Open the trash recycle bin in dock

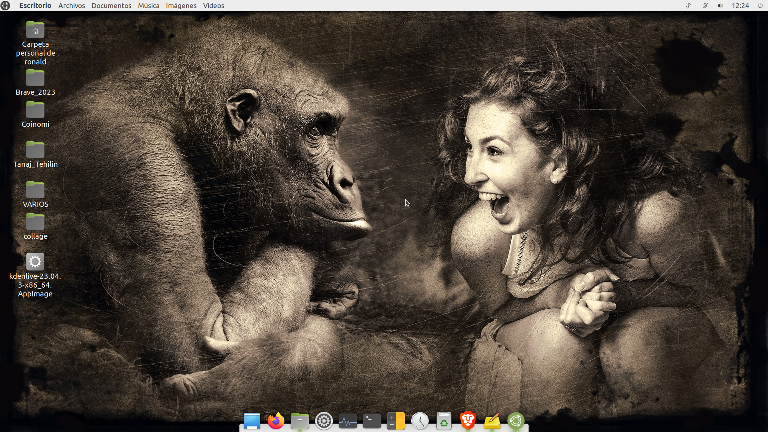(444, 421)
